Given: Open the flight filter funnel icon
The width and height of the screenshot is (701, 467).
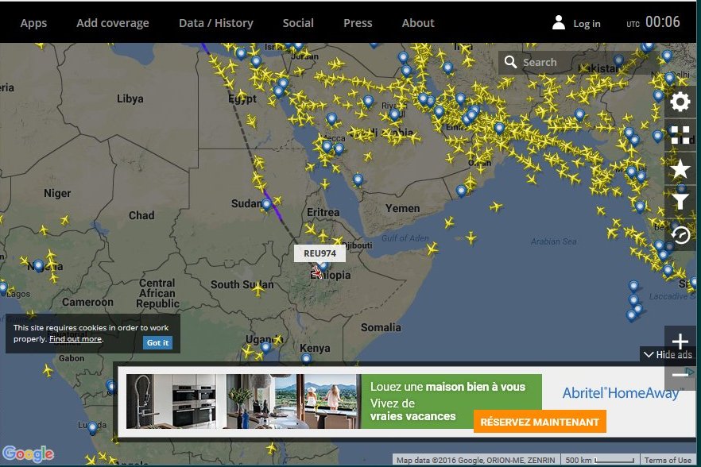Looking at the screenshot, I should 680,202.
